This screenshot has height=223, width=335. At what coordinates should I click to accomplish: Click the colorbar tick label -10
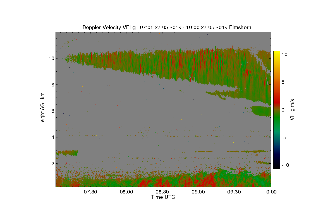pos(285,165)
